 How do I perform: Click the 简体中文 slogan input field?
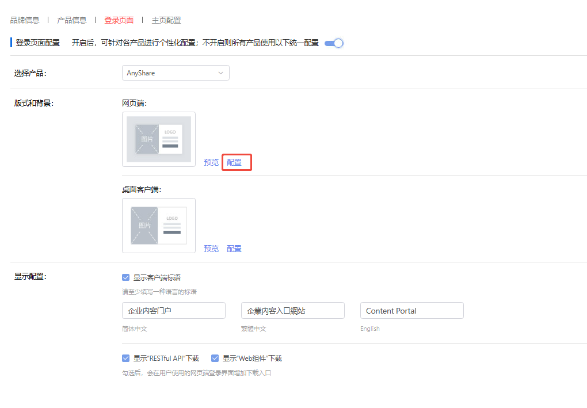[x=173, y=311]
